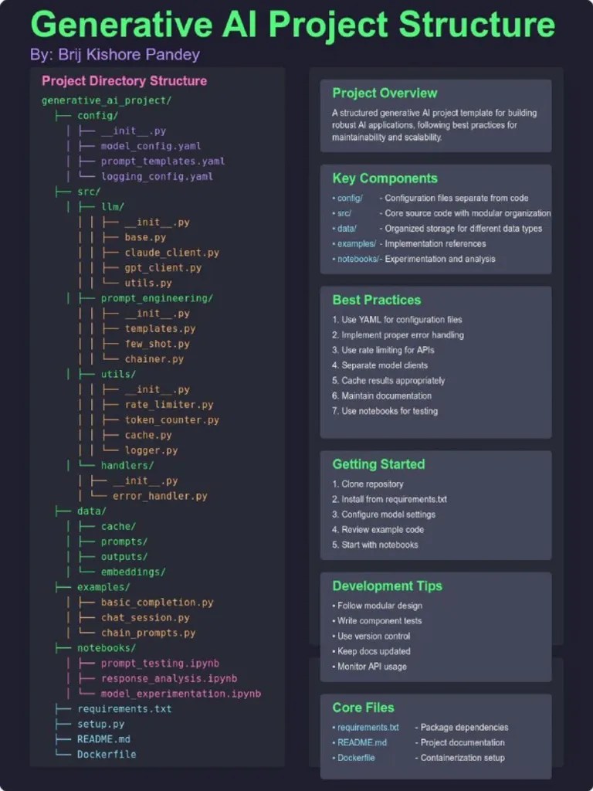This screenshot has width=593, height=791.
Task: Open the requirements.txt link in Core Files
Action: [x=368, y=728]
